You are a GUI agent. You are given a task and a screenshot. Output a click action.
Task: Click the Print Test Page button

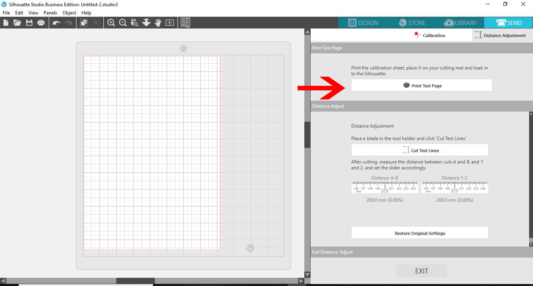point(421,85)
